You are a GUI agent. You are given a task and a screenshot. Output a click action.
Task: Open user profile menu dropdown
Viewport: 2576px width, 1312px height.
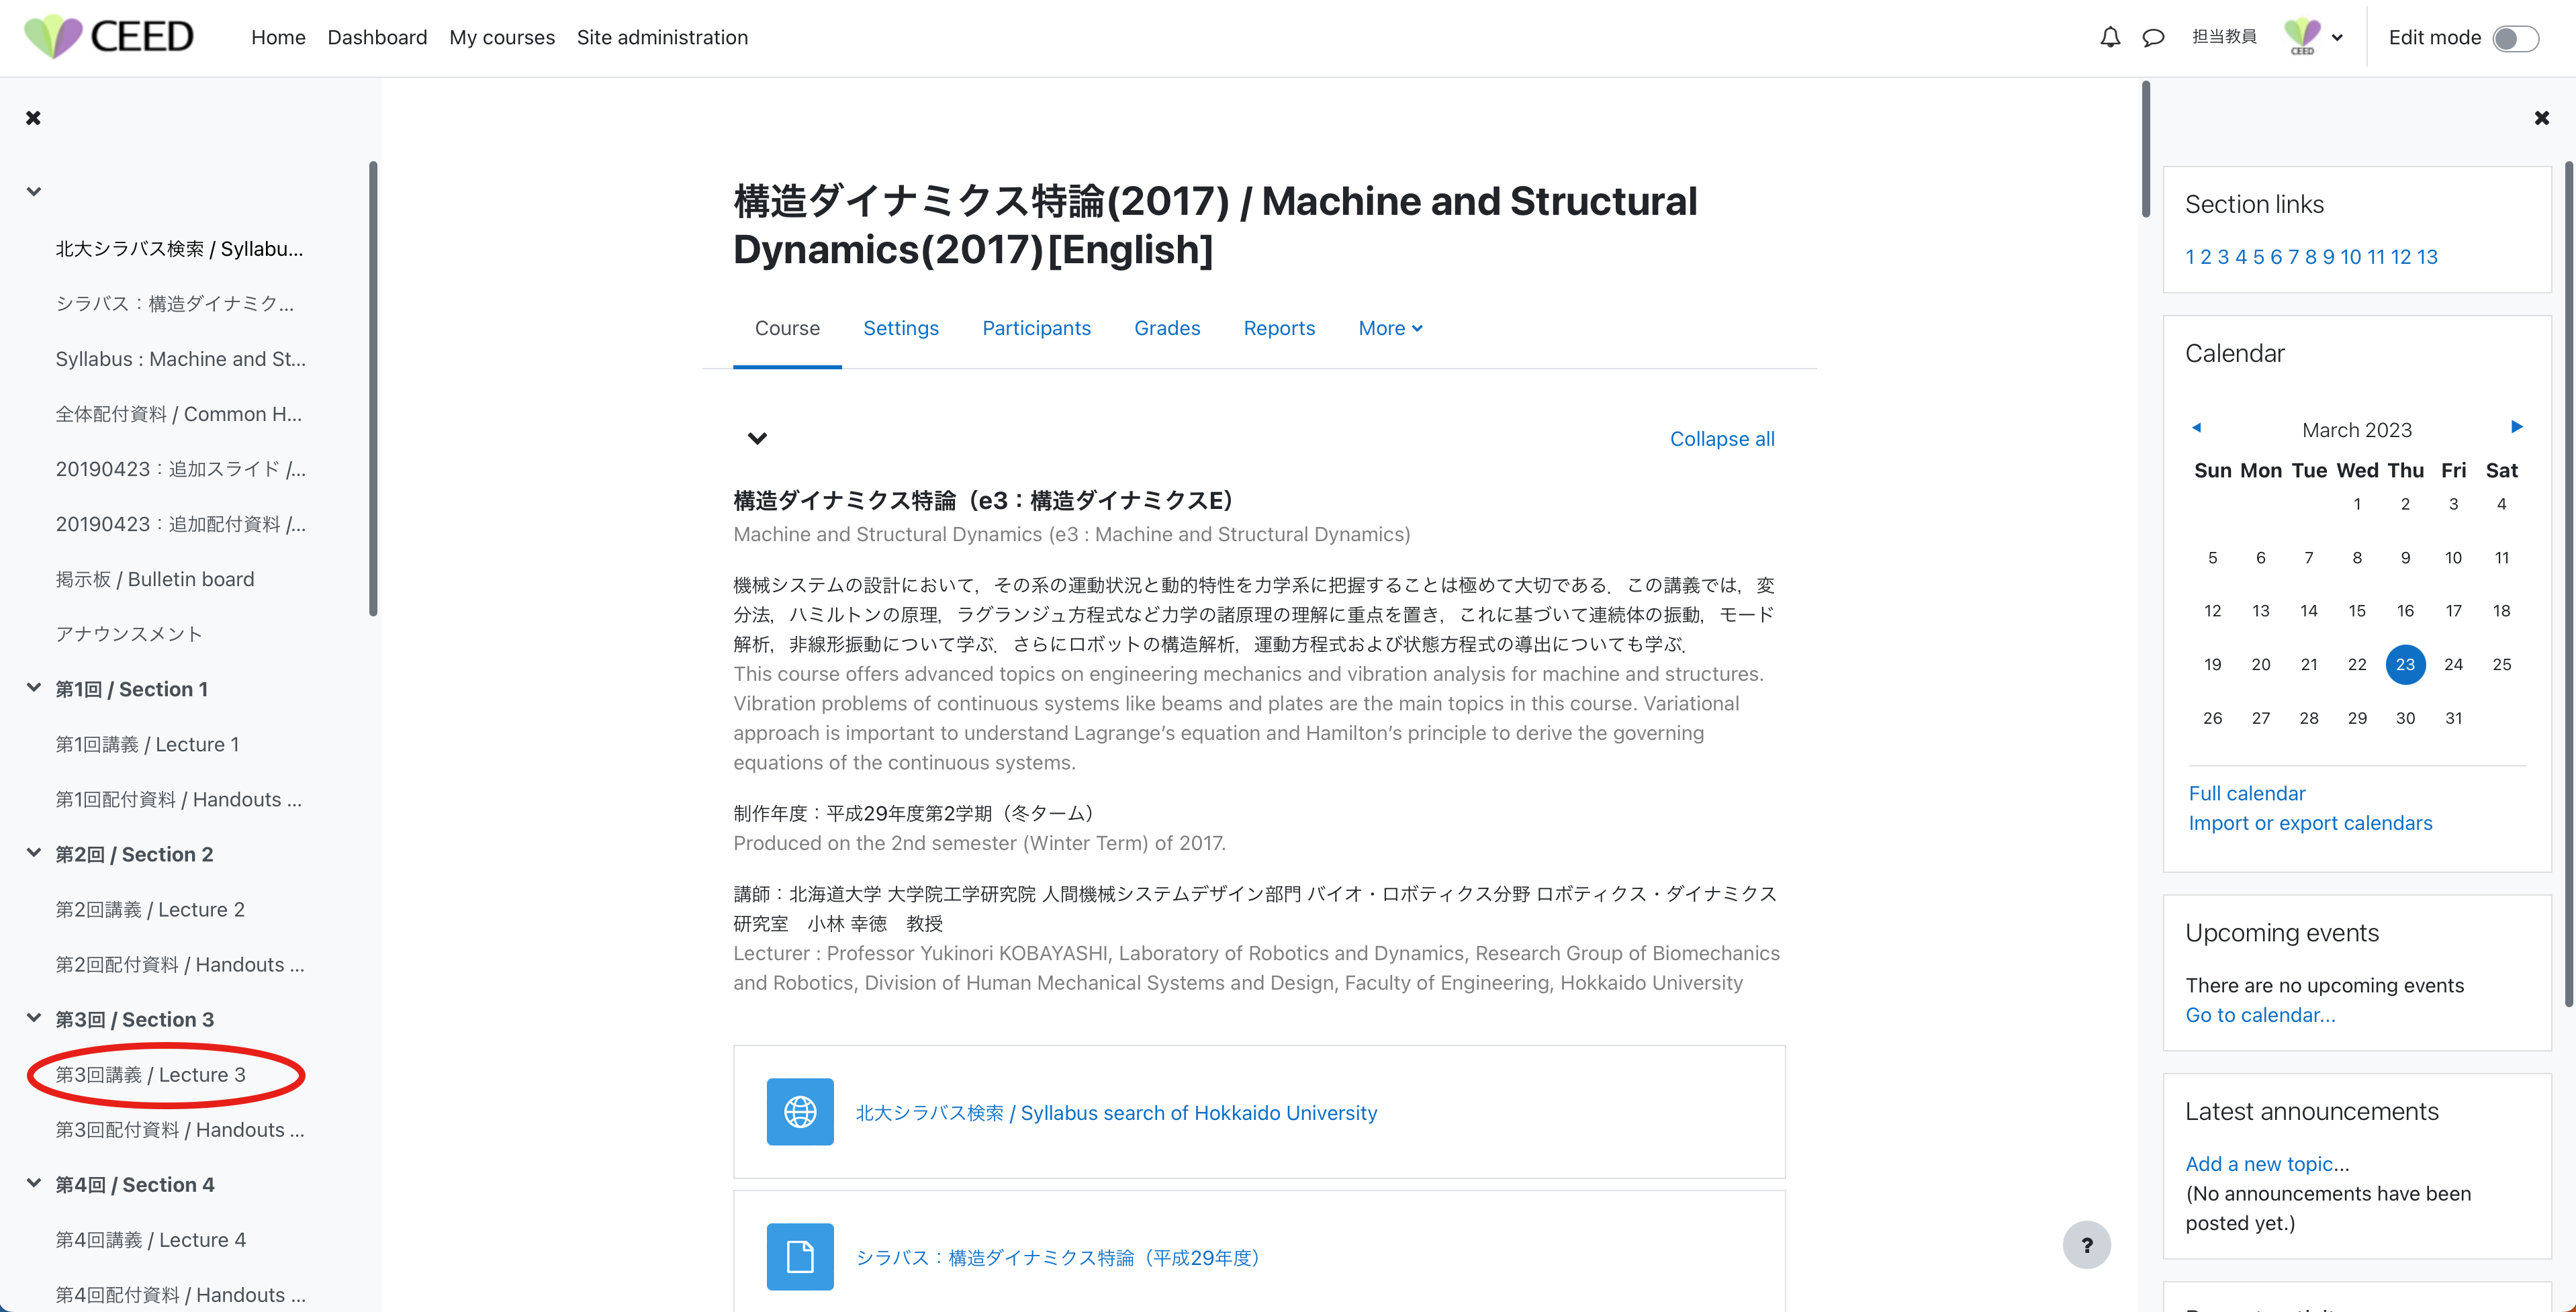(x=2313, y=38)
